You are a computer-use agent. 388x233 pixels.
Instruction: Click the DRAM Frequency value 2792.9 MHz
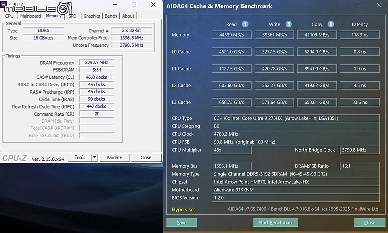[97, 62]
